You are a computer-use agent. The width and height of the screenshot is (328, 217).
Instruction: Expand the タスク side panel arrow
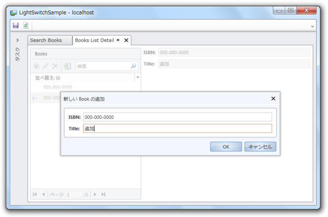[x=17, y=40]
